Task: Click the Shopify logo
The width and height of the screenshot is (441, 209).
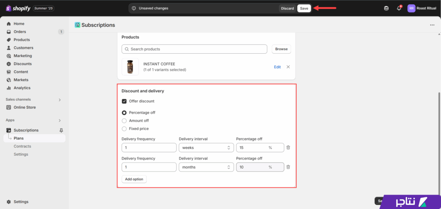Action: (x=18, y=9)
